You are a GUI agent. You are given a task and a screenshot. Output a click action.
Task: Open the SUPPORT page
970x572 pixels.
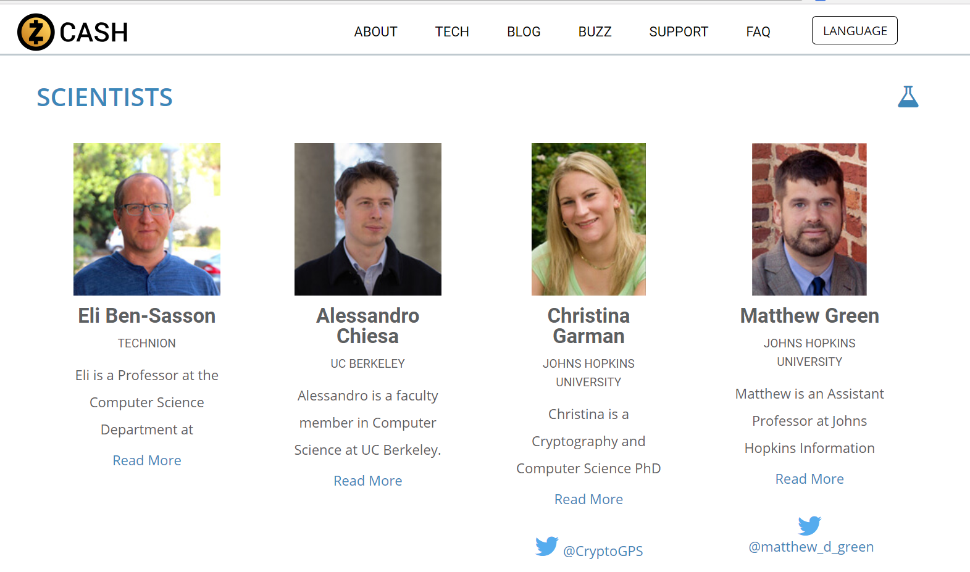pos(679,31)
